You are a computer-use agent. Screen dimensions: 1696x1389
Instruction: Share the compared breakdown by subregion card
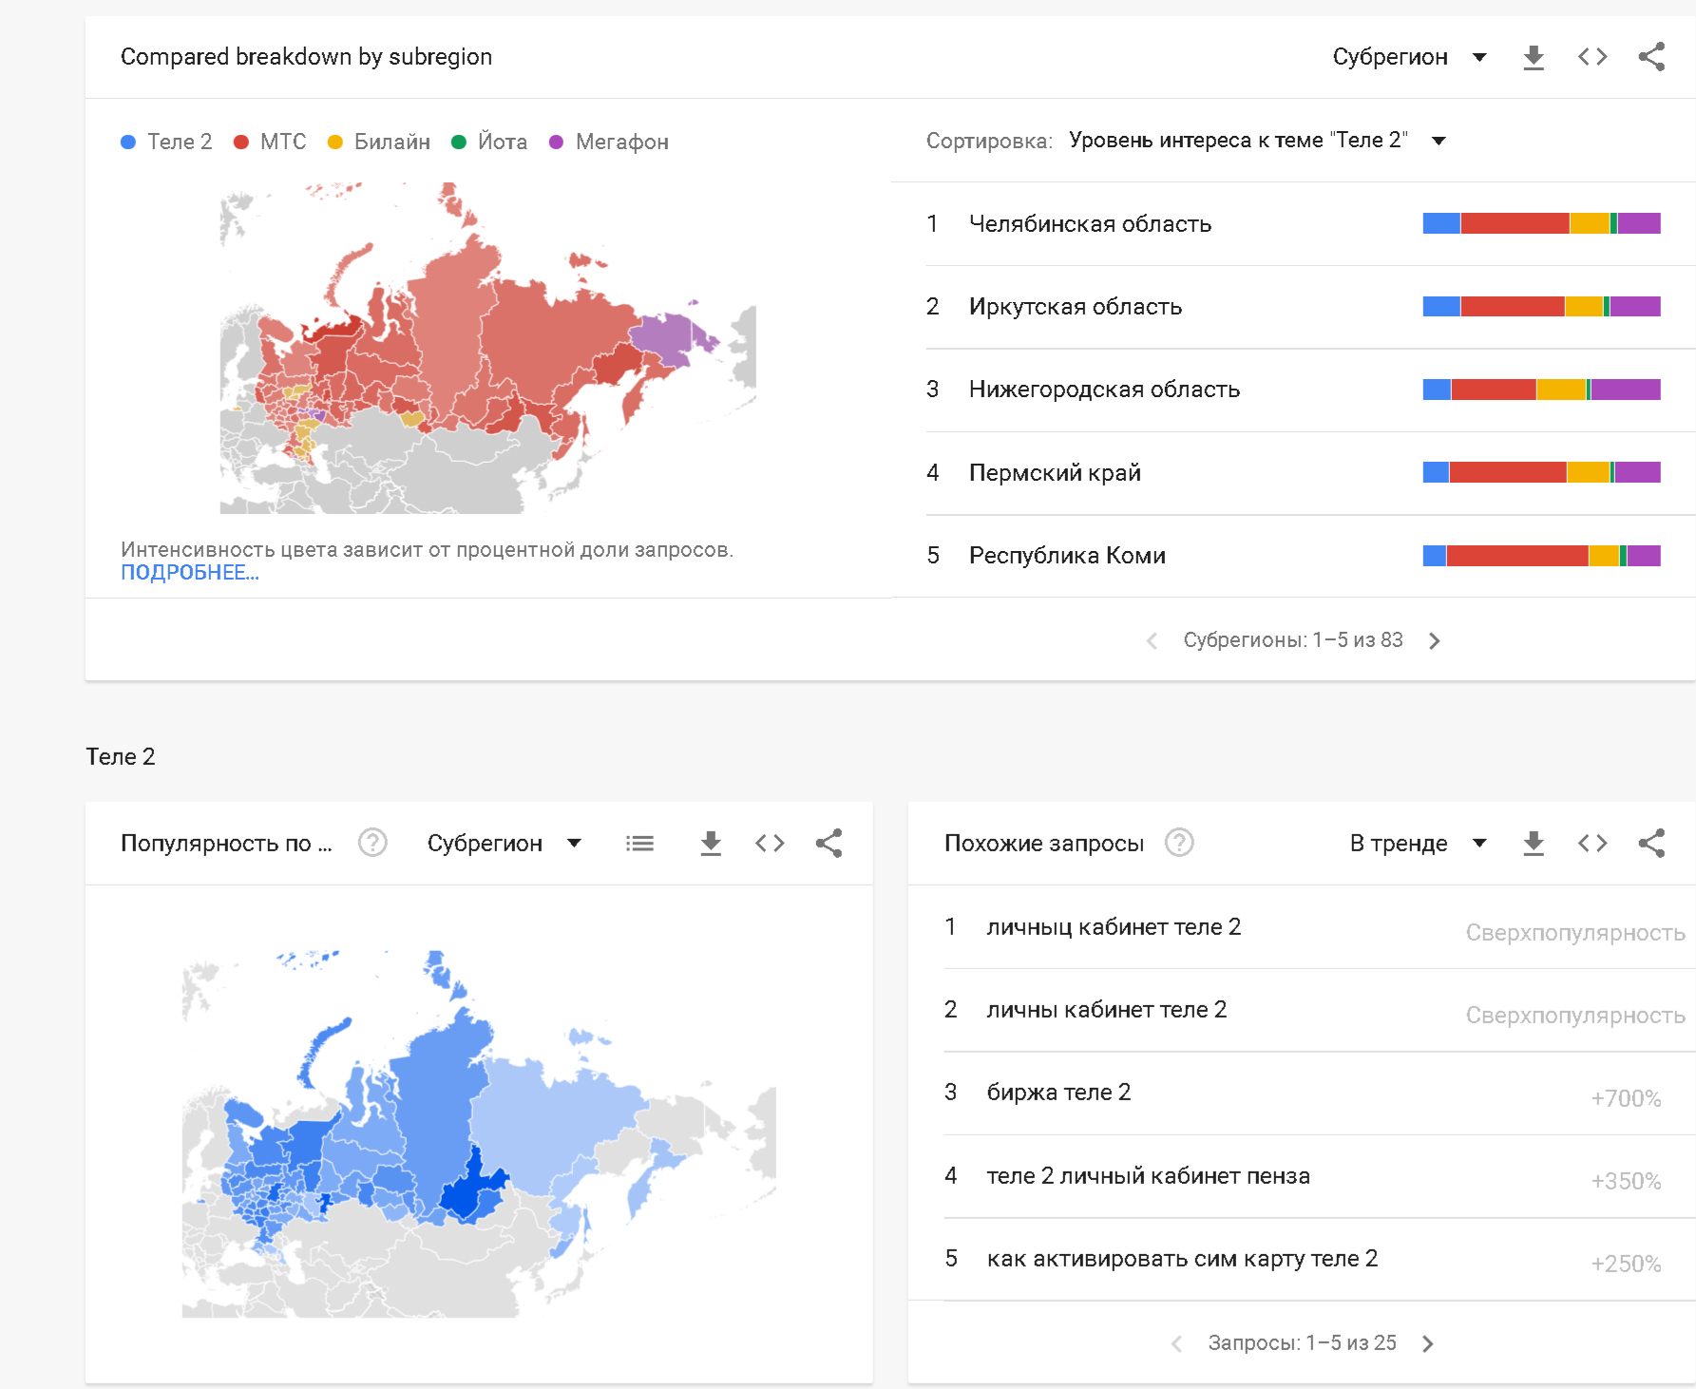1651,57
